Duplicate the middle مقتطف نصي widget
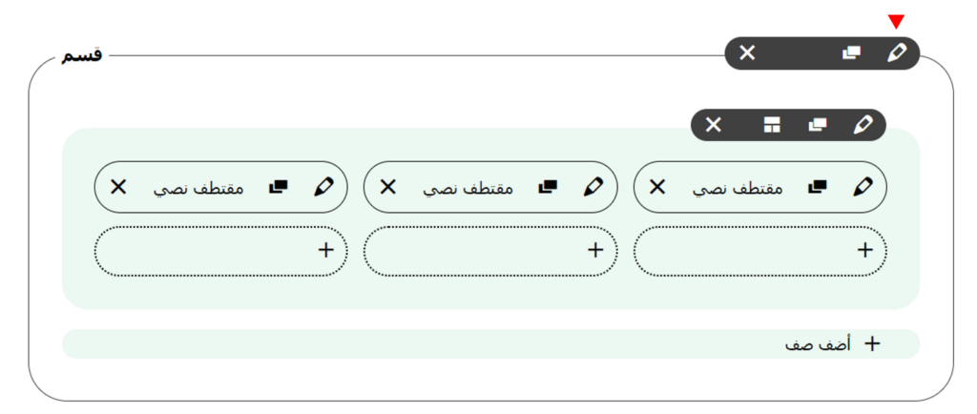The height and width of the screenshot is (414, 977). point(549,187)
